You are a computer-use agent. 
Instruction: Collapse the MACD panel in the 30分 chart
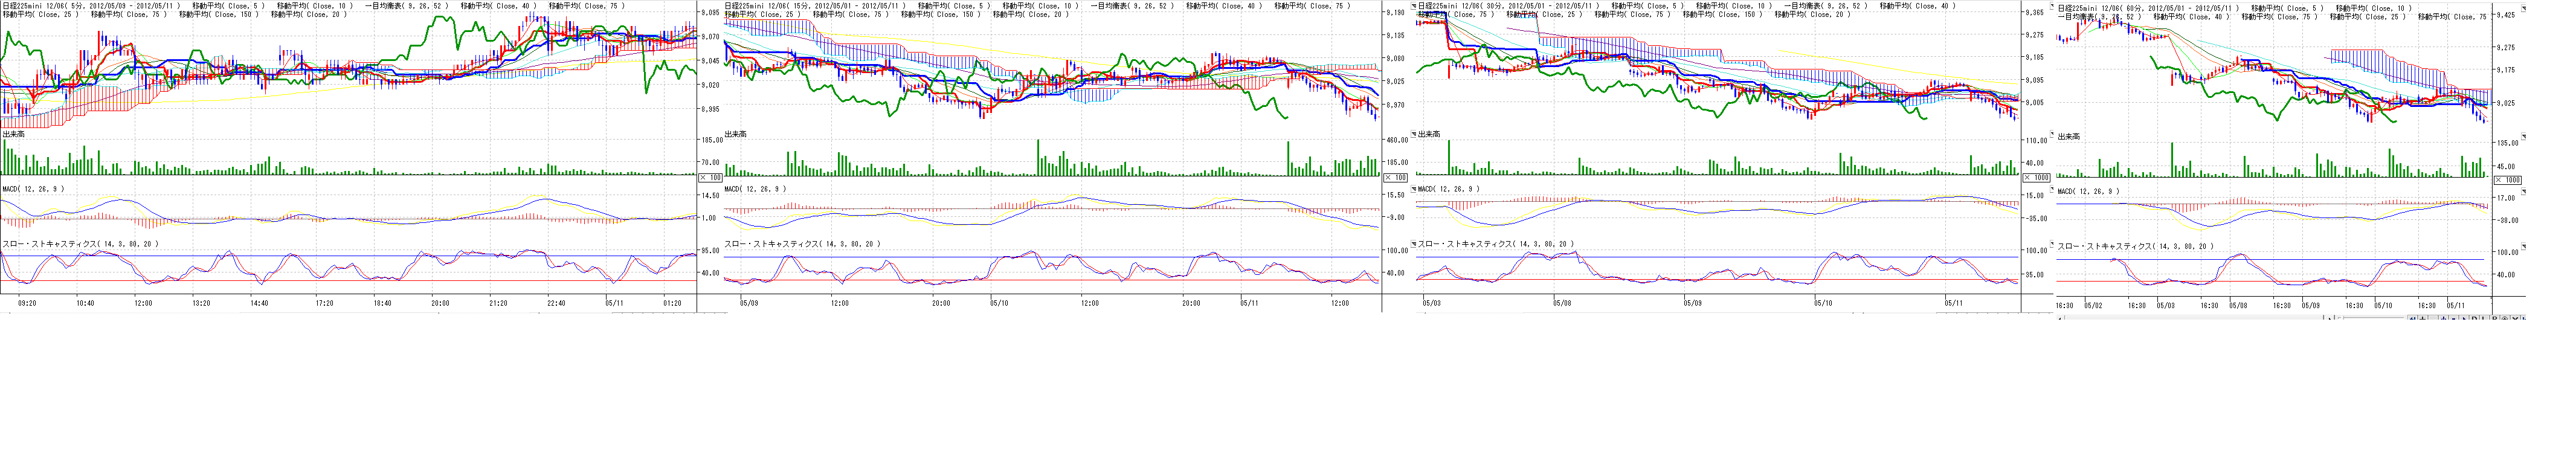point(1414,188)
